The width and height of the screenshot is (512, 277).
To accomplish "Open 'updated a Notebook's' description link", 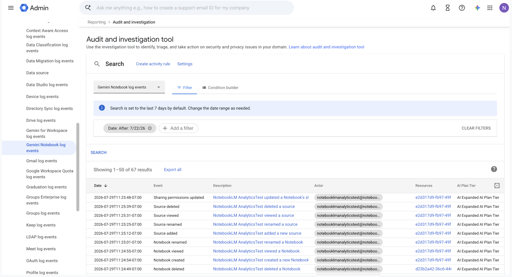I will (x=261, y=198).
